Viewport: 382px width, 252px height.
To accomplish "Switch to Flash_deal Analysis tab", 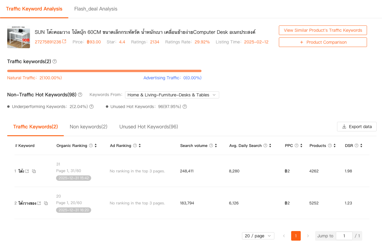I will [96, 9].
